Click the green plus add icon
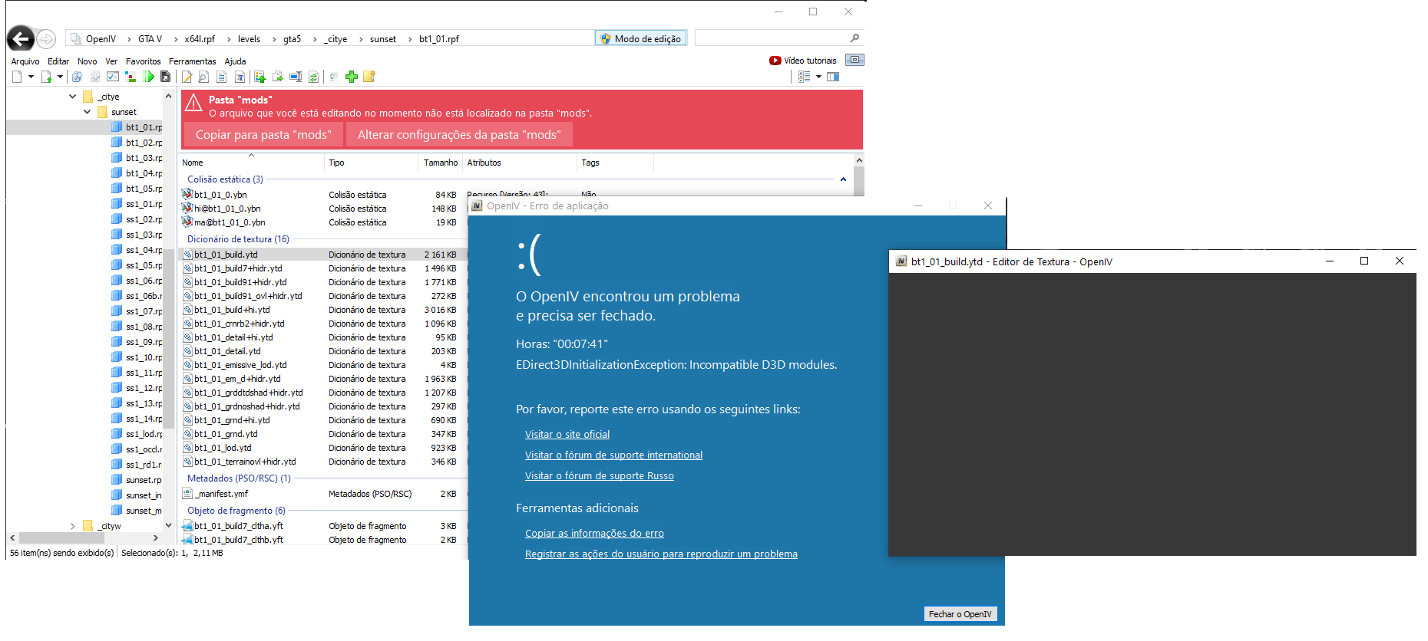The image size is (1428, 641). pos(352,77)
